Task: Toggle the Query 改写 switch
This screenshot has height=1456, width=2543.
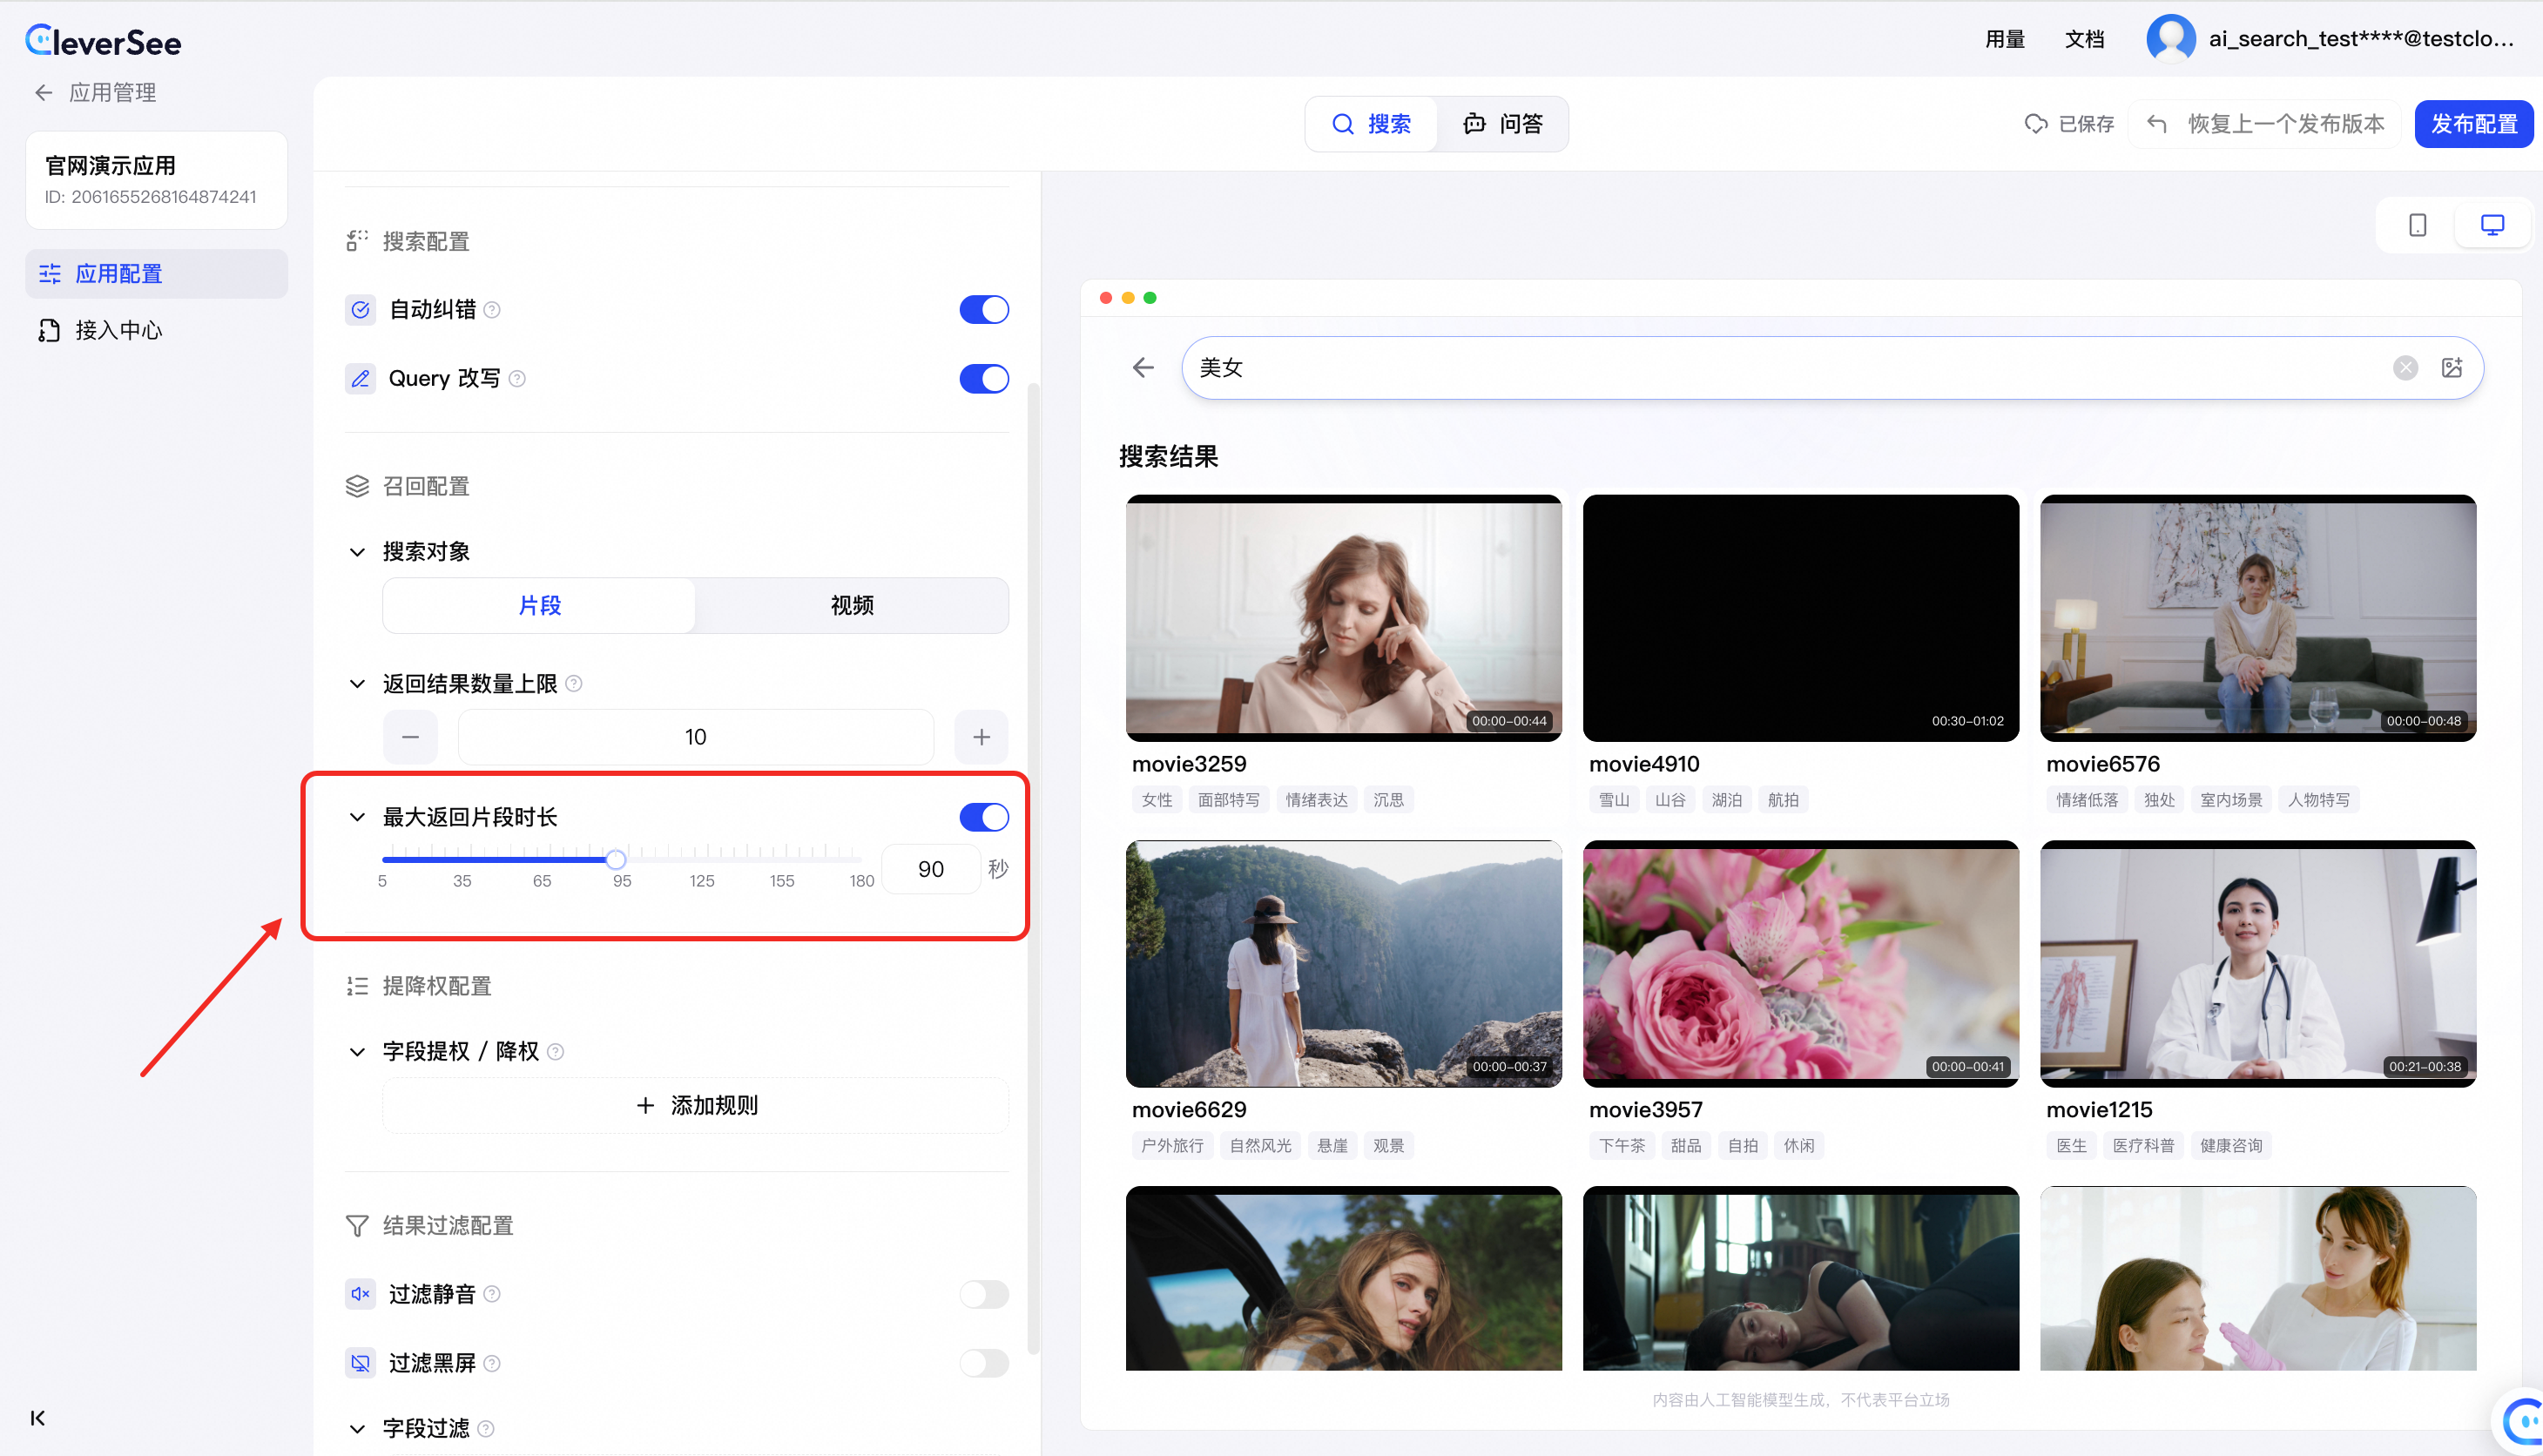Action: [x=984, y=379]
